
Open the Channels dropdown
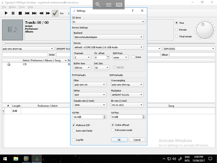click(x=82, y=57)
